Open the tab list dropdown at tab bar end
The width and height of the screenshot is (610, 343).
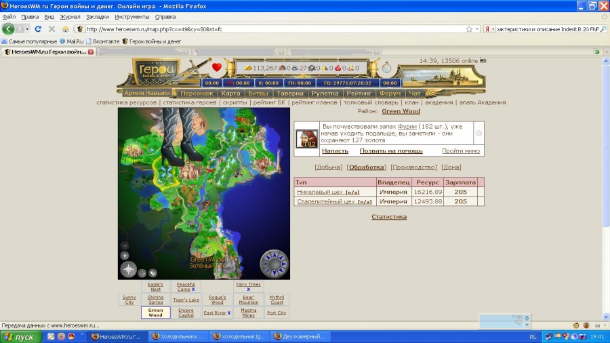click(x=606, y=52)
